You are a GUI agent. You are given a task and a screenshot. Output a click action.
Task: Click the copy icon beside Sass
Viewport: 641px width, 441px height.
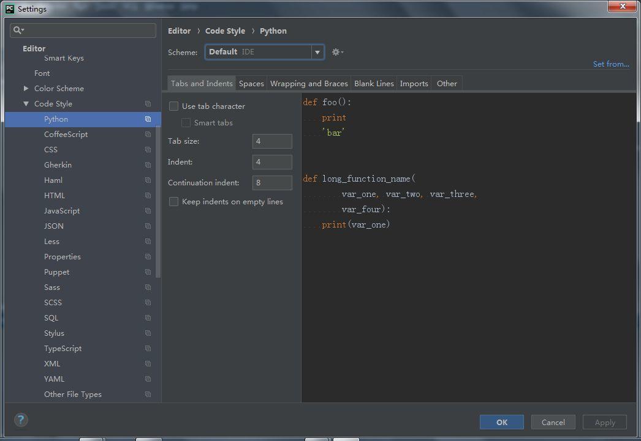148,287
